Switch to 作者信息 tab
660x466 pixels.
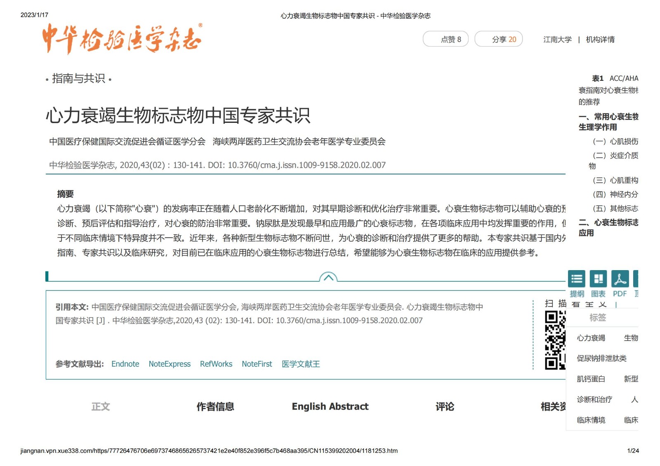tap(215, 407)
